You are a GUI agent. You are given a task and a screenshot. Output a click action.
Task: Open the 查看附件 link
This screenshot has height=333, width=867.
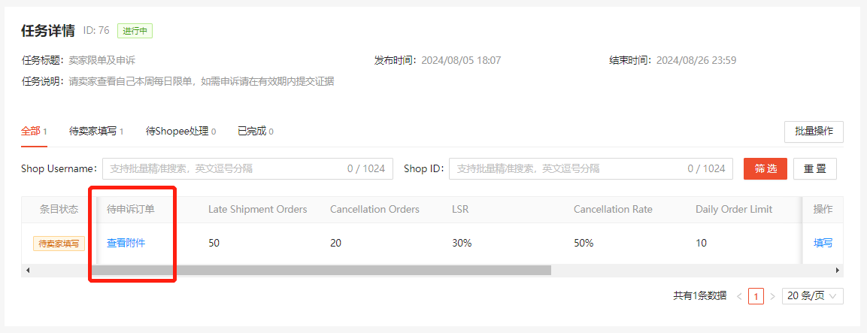click(x=126, y=243)
